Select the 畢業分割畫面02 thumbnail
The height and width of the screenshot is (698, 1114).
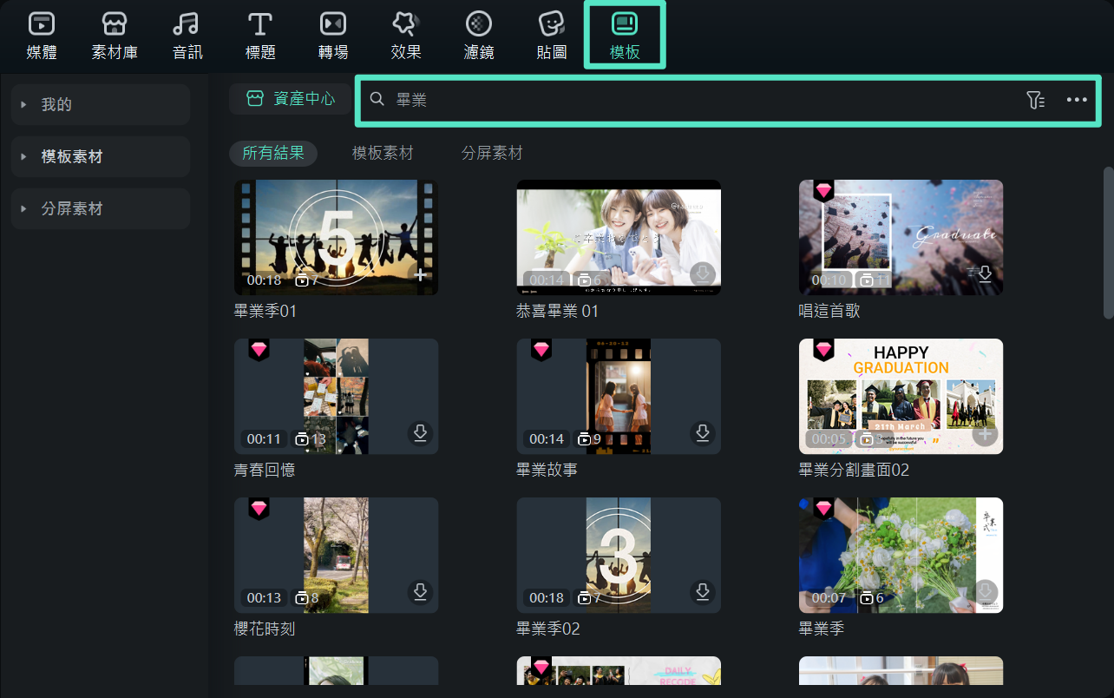coord(901,396)
